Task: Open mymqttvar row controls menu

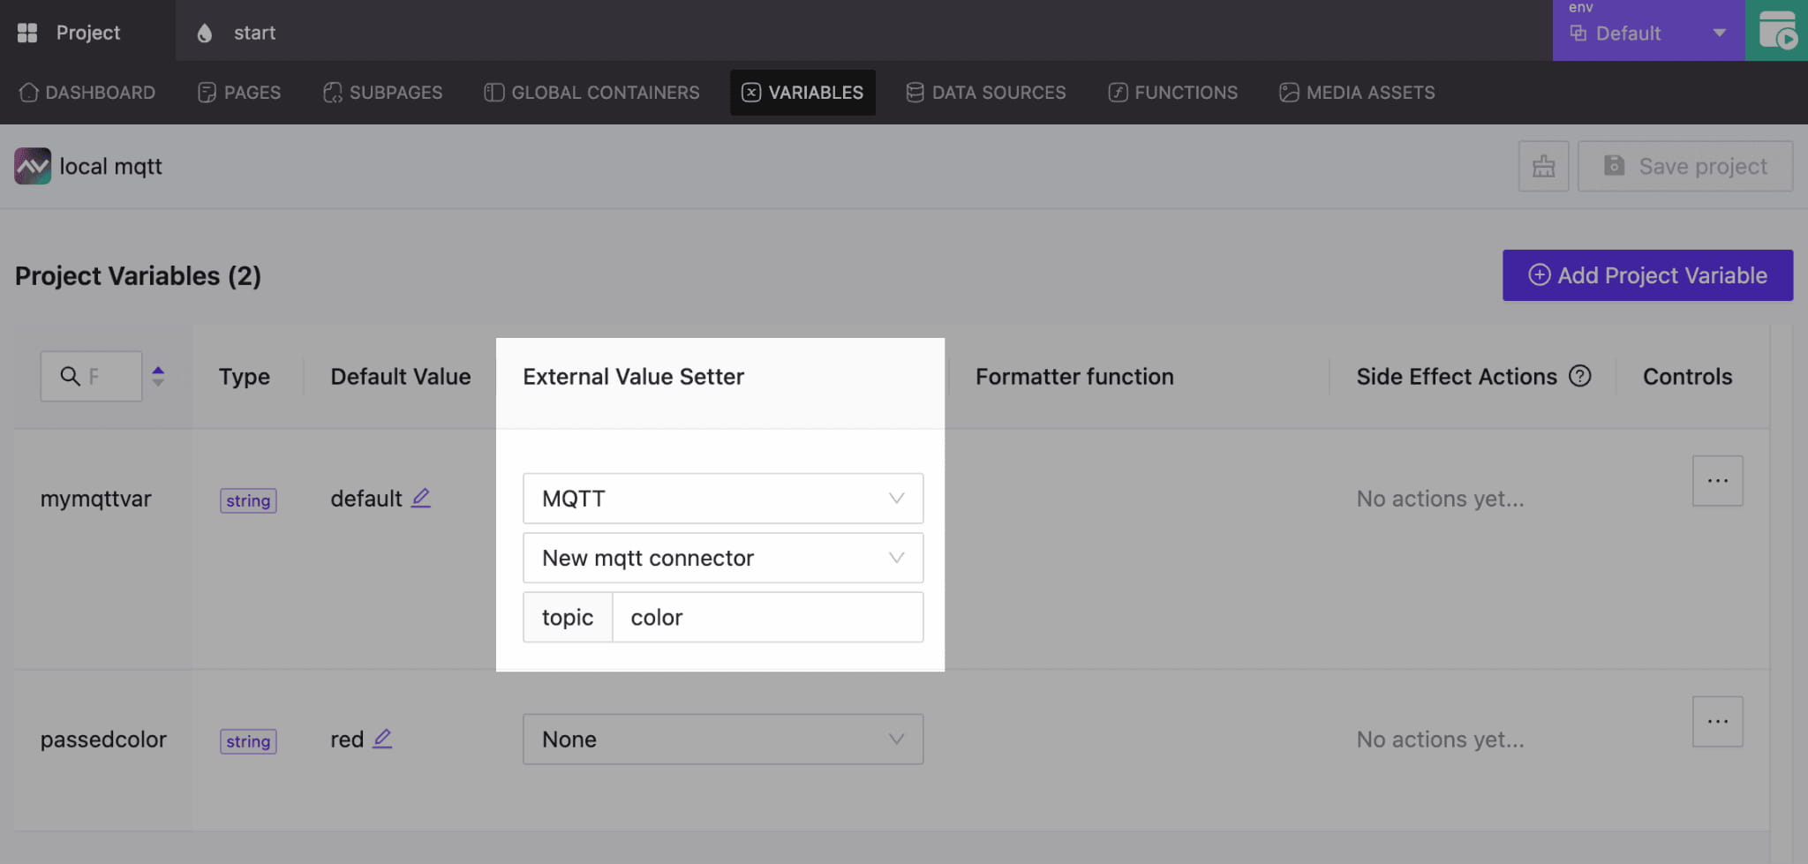Action: [x=1717, y=481]
